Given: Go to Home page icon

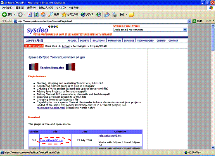Looking at the screenshot, I should pos(43,14).
